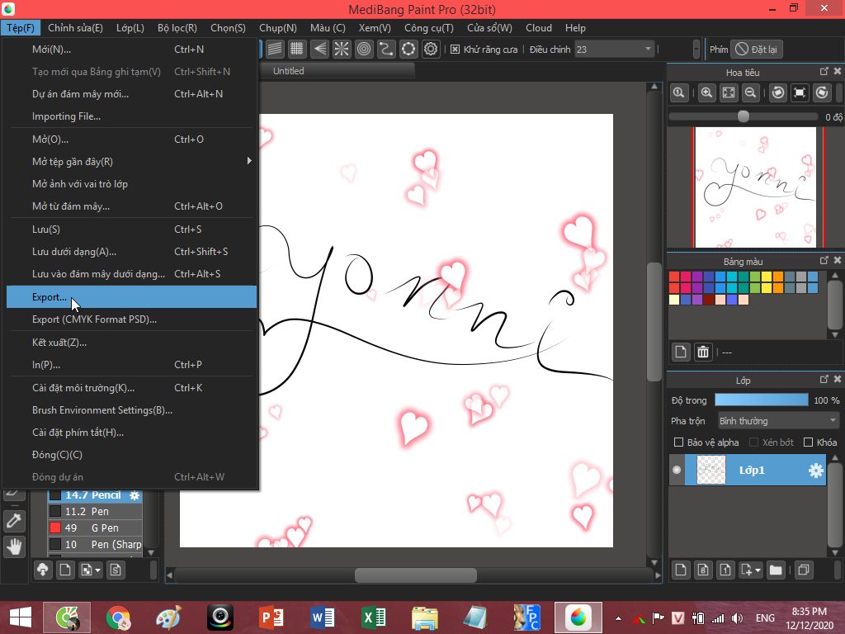Screen dimensions: 845x634
Task: Open the Bộ lọc(R) menu
Action: click(x=177, y=28)
